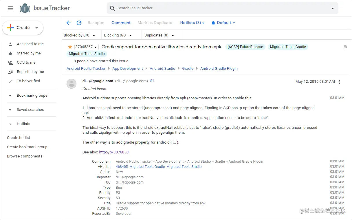
Task: Click the search magnifier icon
Action: pos(113,8)
